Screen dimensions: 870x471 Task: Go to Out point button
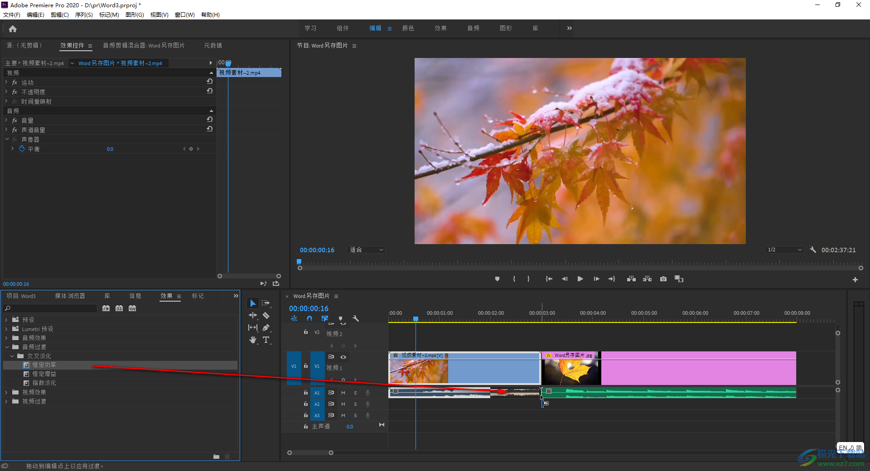point(612,279)
